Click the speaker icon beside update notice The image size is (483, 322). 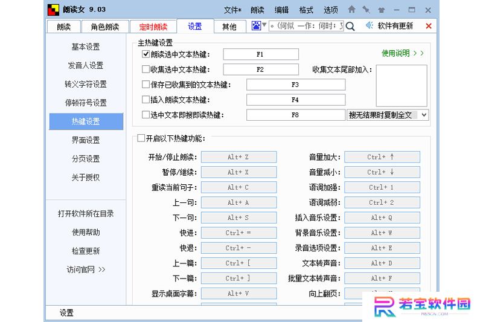[x=369, y=25]
